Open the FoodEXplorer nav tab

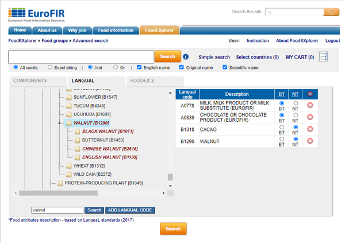[x=159, y=30]
